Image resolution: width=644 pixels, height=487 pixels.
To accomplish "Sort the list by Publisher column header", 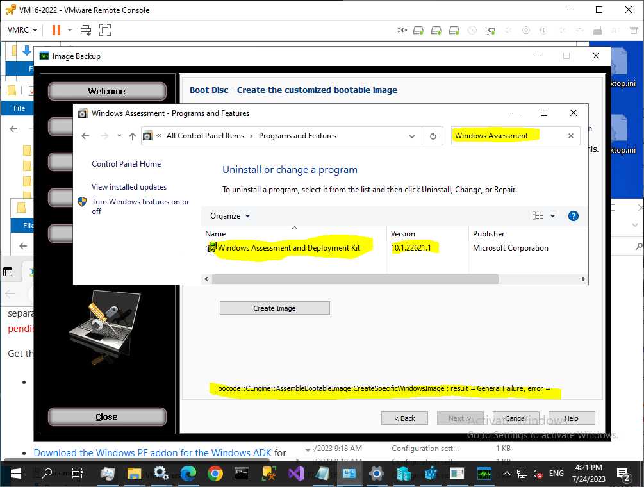I will 528,233.
